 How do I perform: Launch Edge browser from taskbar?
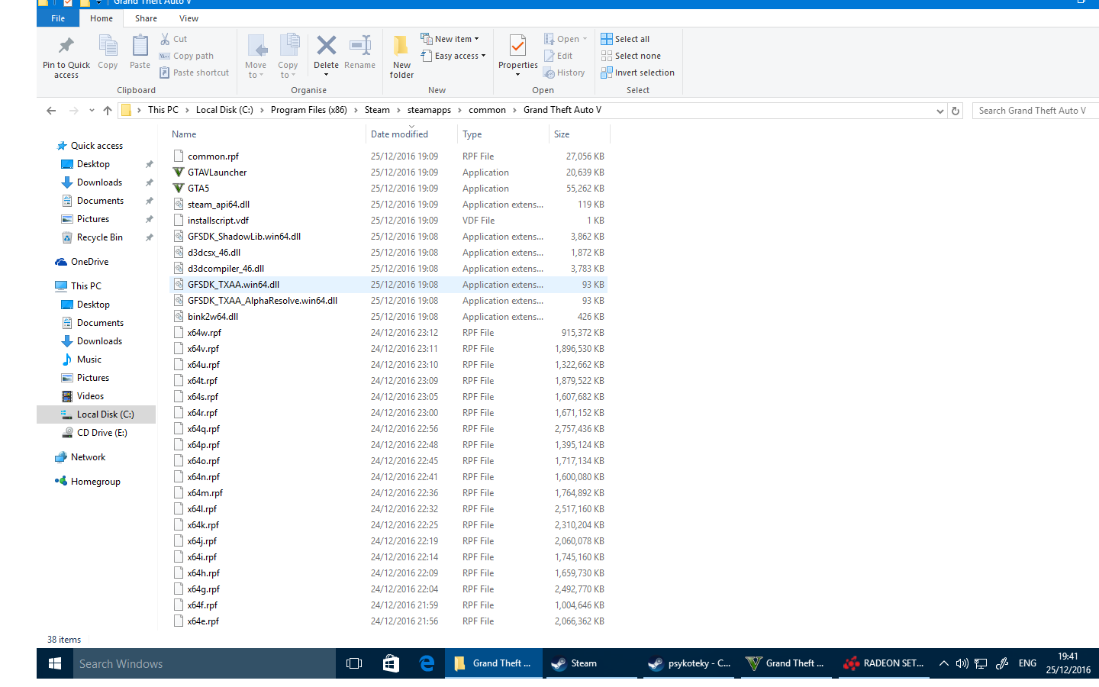[427, 663]
